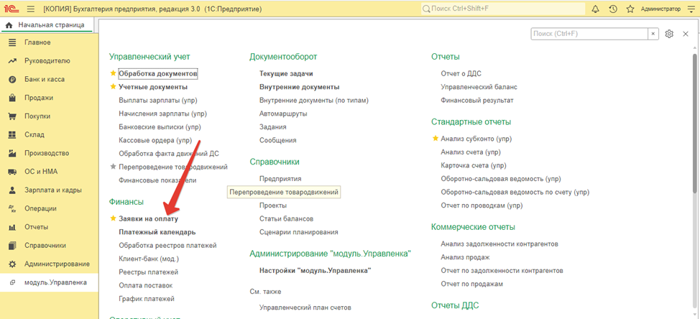Toggle favorite star for Заявки на оплату
The height and width of the screenshot is (319, 700).
coord(113,219)
